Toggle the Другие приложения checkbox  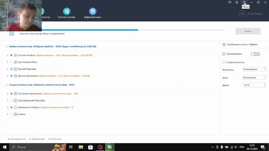pyautogui.click(x=11, y=76)
